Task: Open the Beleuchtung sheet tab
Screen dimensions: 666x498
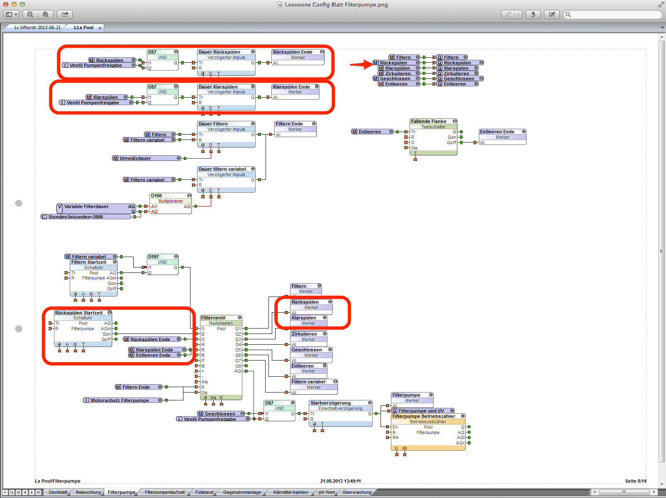Action: pos(88,492)
